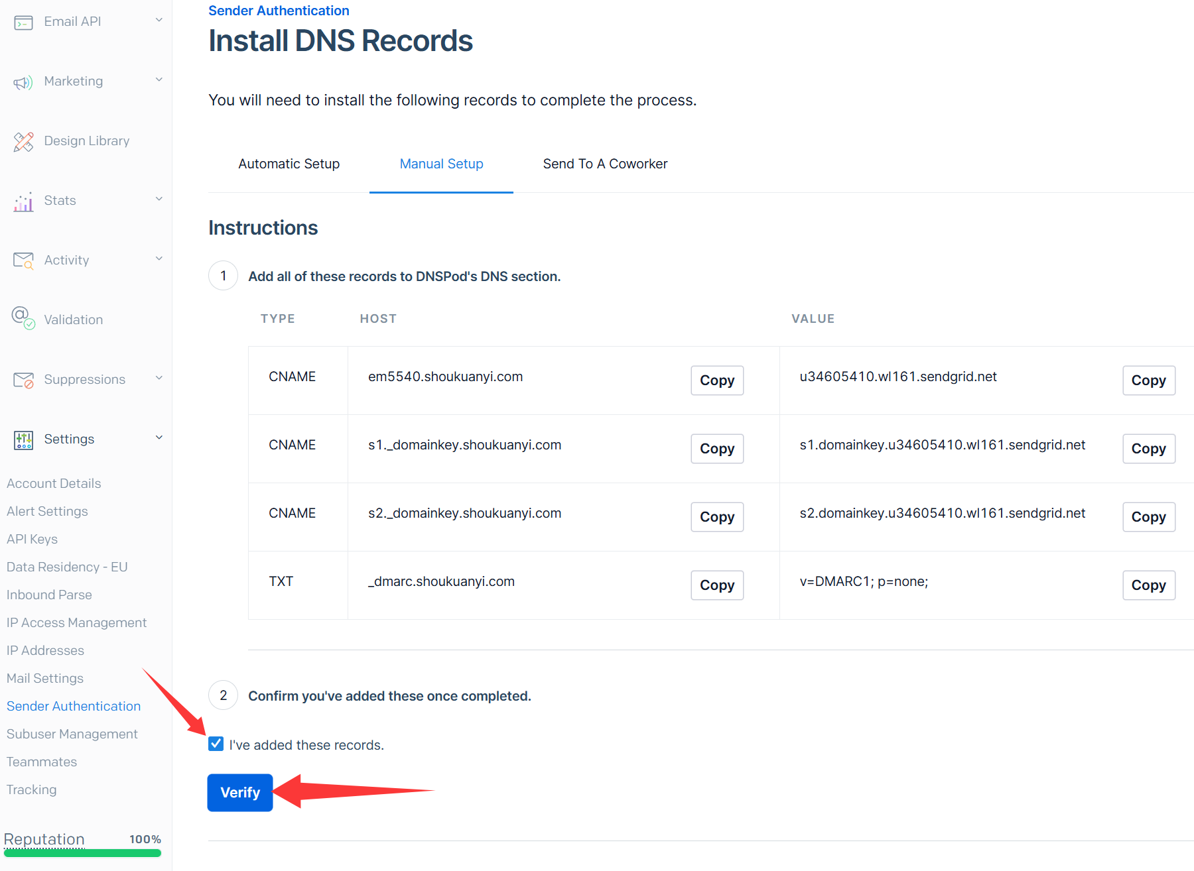
Task: Click the Reputation progress bar
Action: 82,853
